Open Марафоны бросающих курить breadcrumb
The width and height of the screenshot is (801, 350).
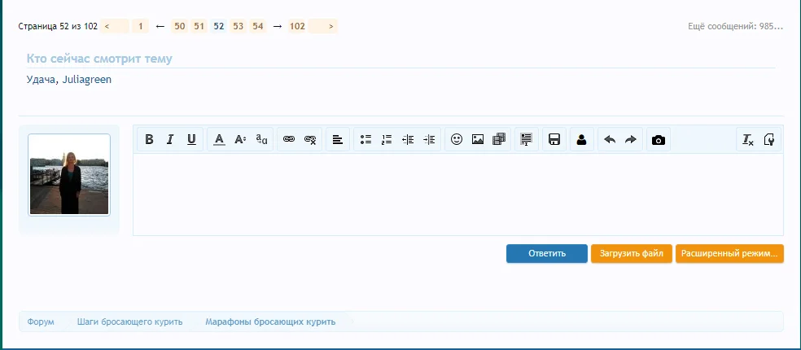coord(270,322)
